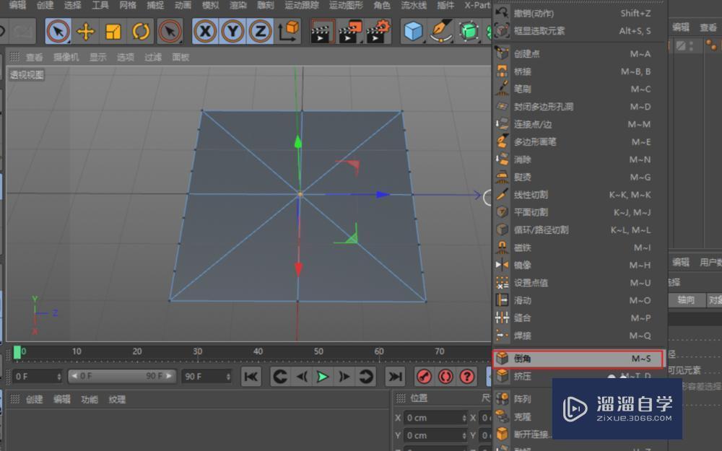Viewport: 722px width, 451px height.
Task: Choose 笔刷 brush tool
Action: click(579, 89)
